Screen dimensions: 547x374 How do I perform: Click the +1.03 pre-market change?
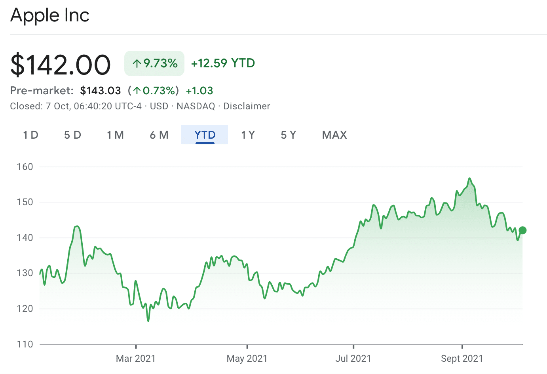199,91
